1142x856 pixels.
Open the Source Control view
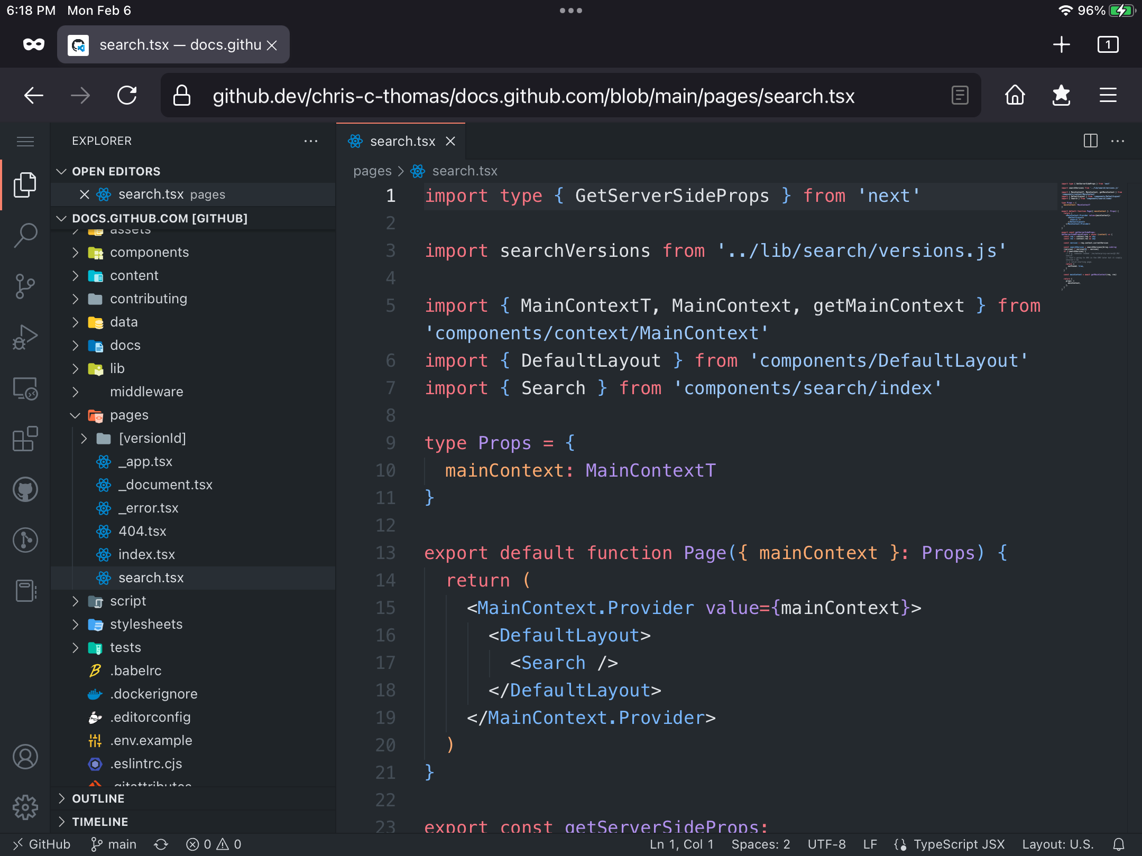click(25, 286)
